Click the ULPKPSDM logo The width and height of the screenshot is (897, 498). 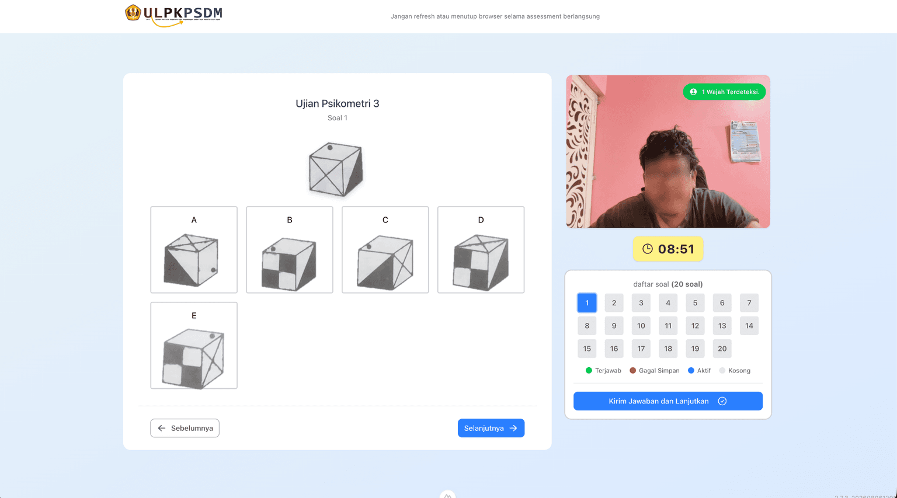click(173, 16)
